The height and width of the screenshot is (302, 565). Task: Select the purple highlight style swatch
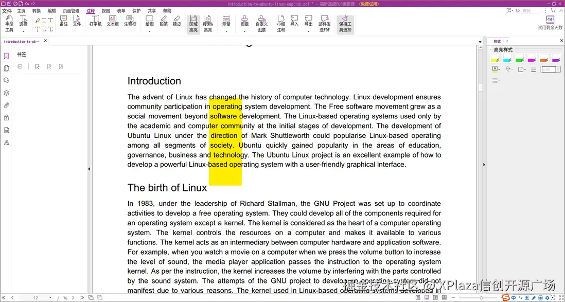(556, 58)
